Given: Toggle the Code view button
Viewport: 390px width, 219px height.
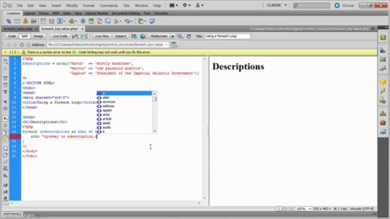Looking at the screenshot, I should 12,36.
